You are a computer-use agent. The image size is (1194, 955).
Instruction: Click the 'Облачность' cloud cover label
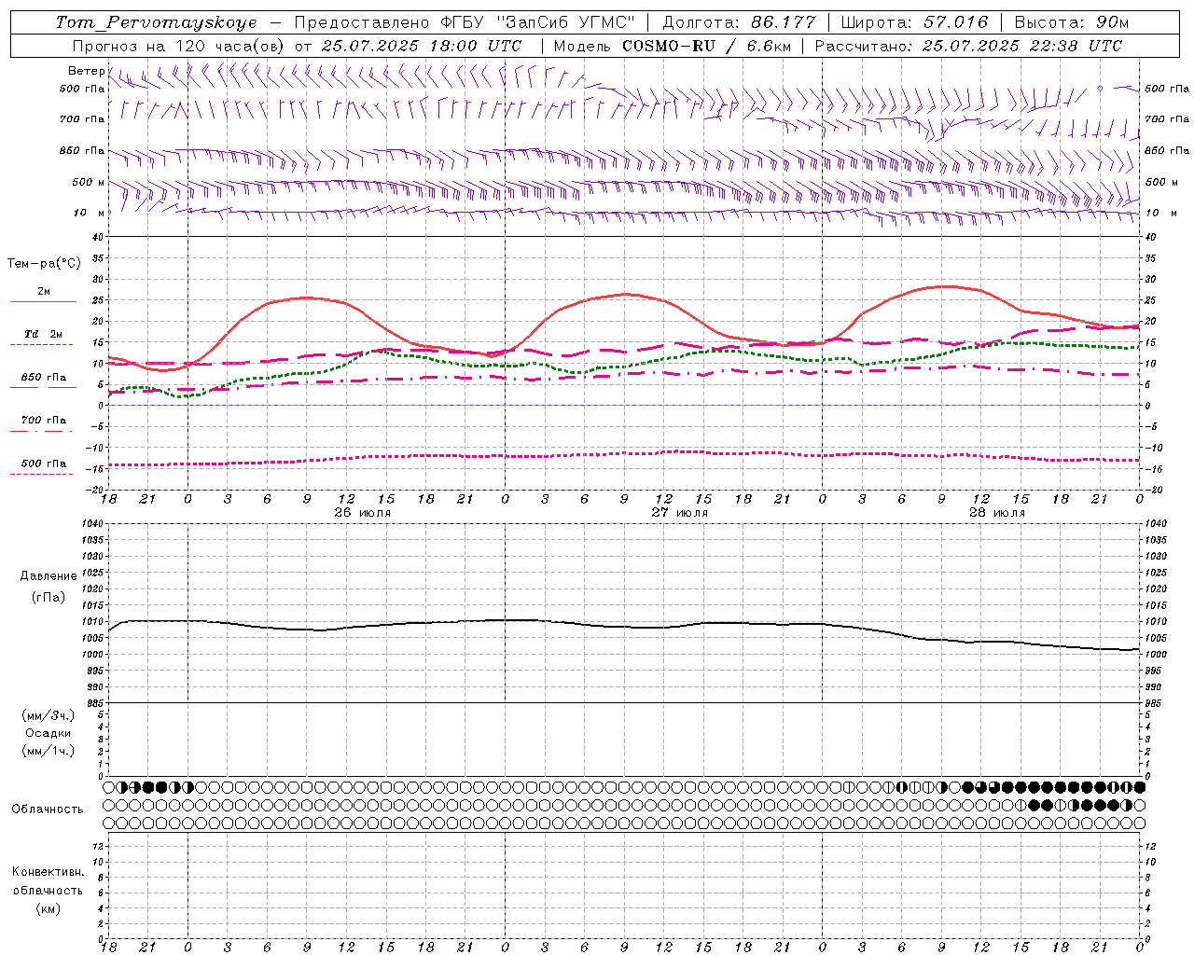[x=48, y=810]
